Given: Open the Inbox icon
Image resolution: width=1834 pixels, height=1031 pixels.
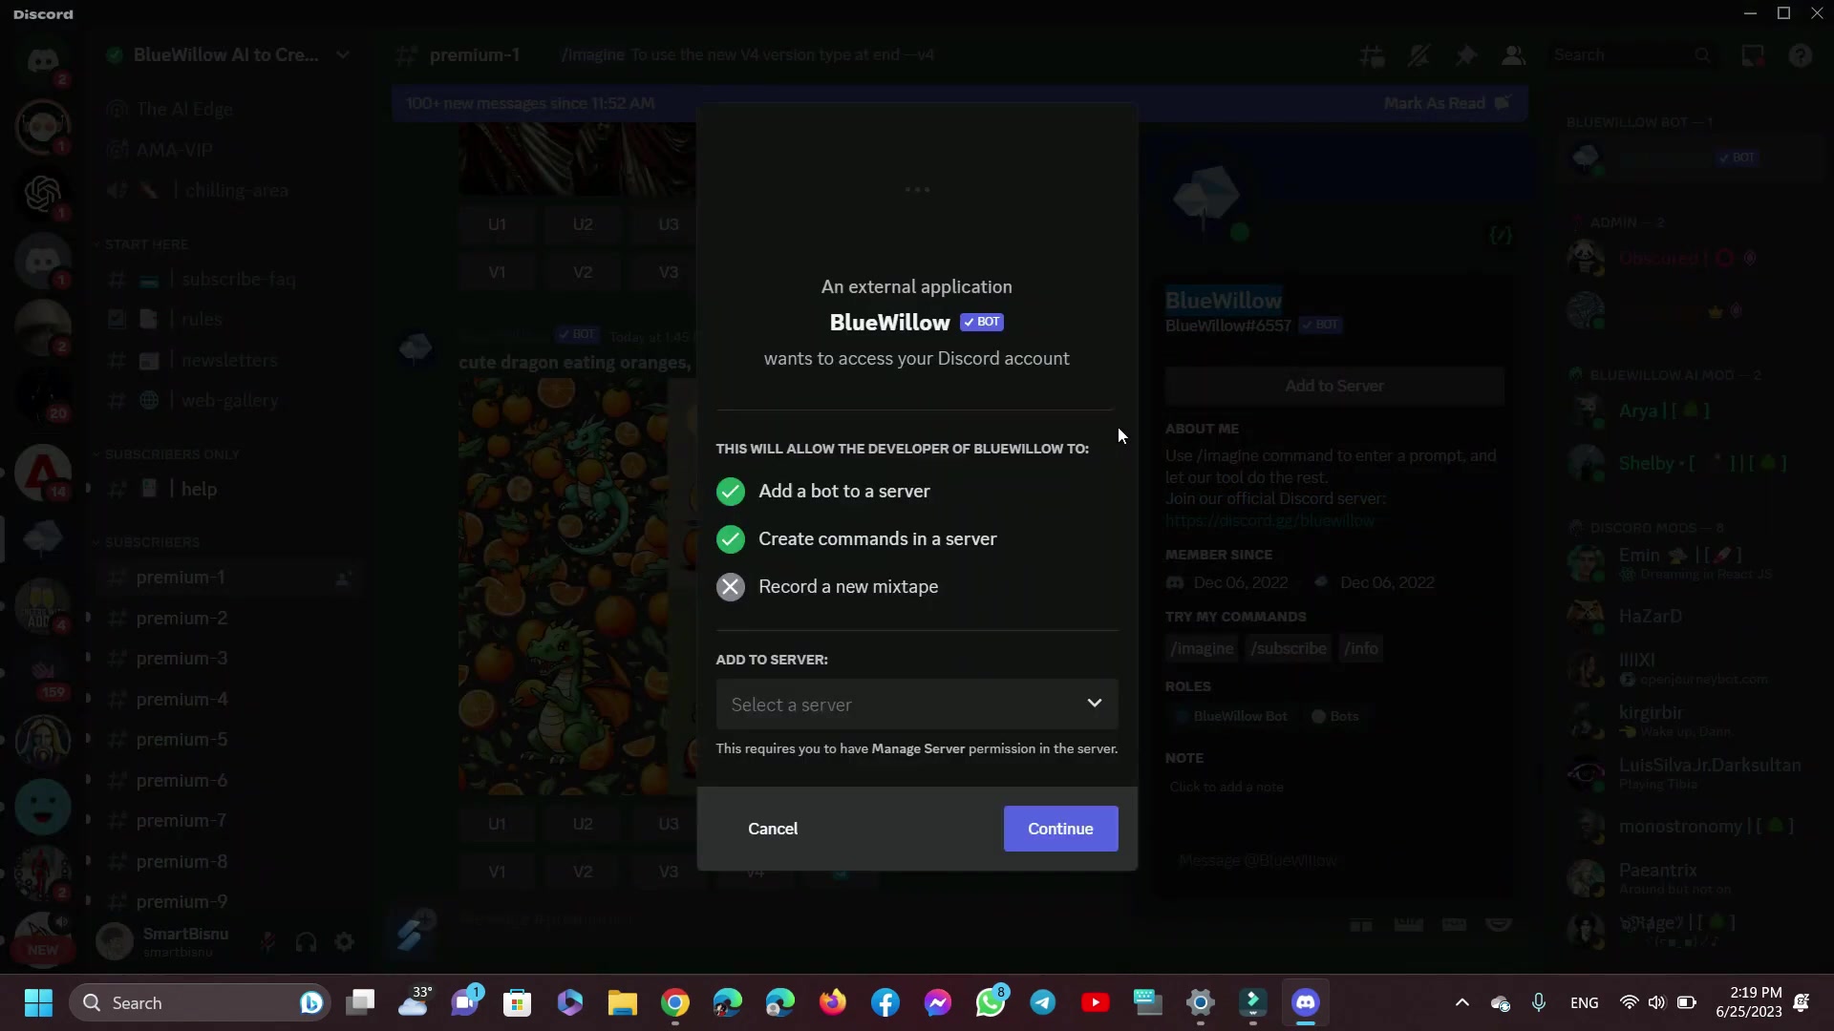Looking at the screenshot, I should (x=1753, y=55).
